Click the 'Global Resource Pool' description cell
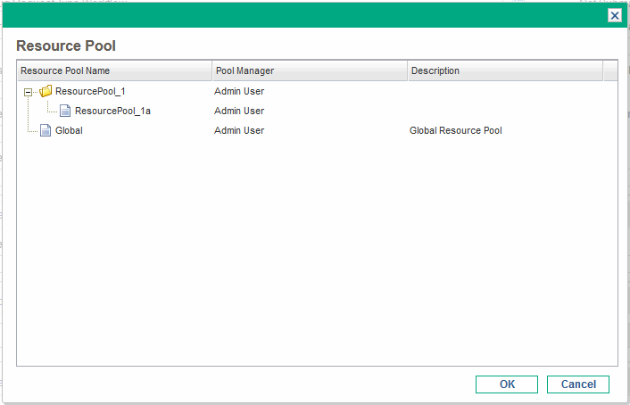The width and height of the screenshot is (630, 405). (x=455, y=131)
